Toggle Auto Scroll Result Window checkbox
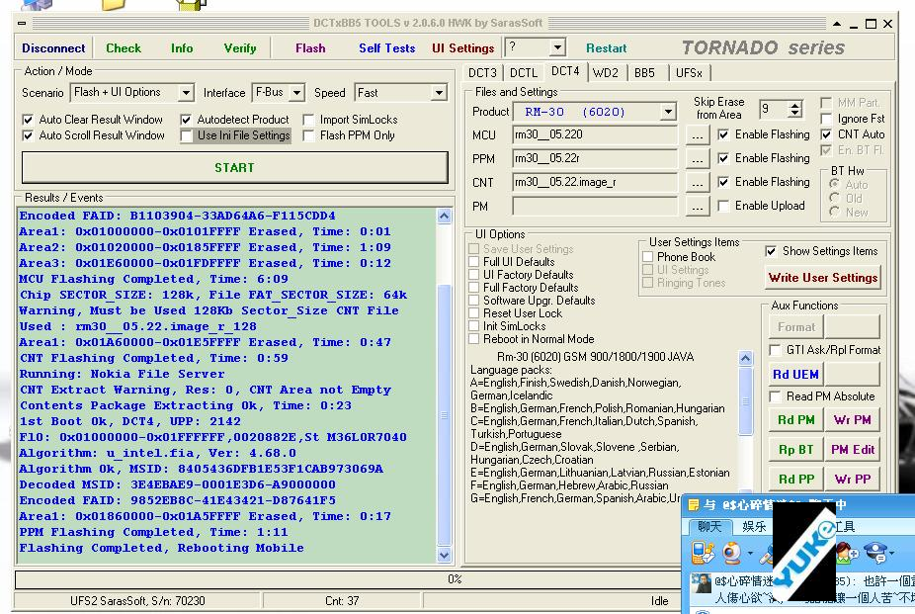 coord(28,135)
